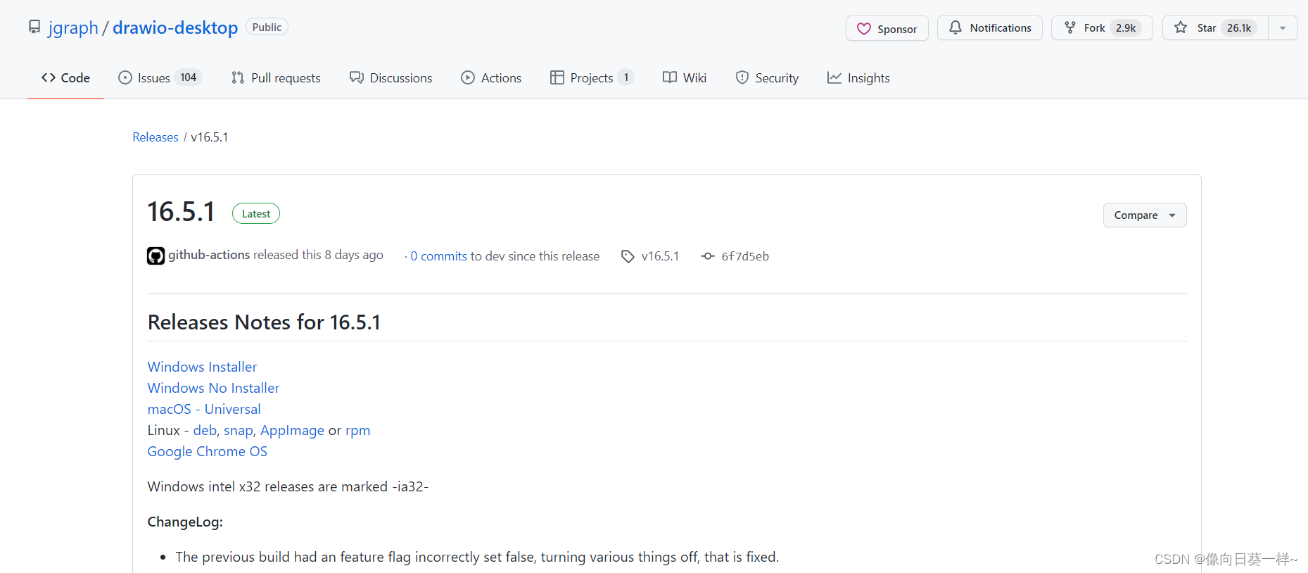This screenshot has width=1308, height=573.
Task: Open the Wiki tab
Action: (x=685, y=78)
